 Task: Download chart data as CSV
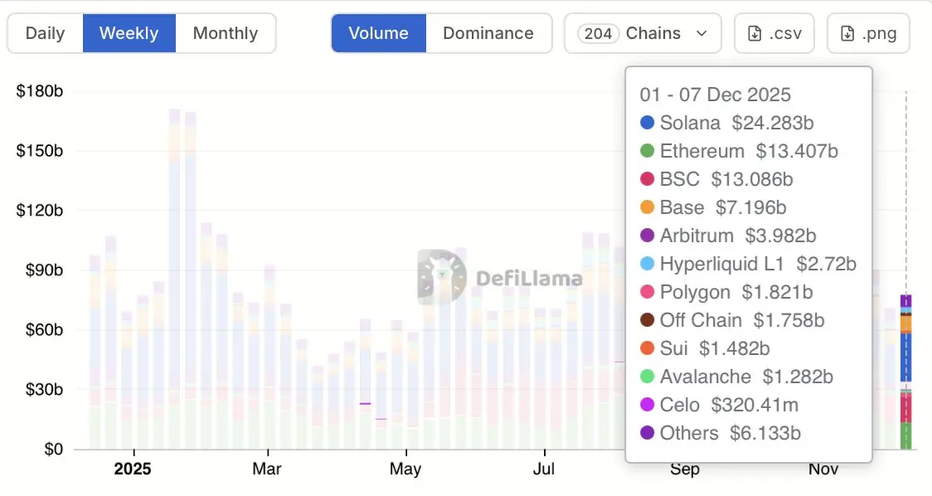click(774, 33)
